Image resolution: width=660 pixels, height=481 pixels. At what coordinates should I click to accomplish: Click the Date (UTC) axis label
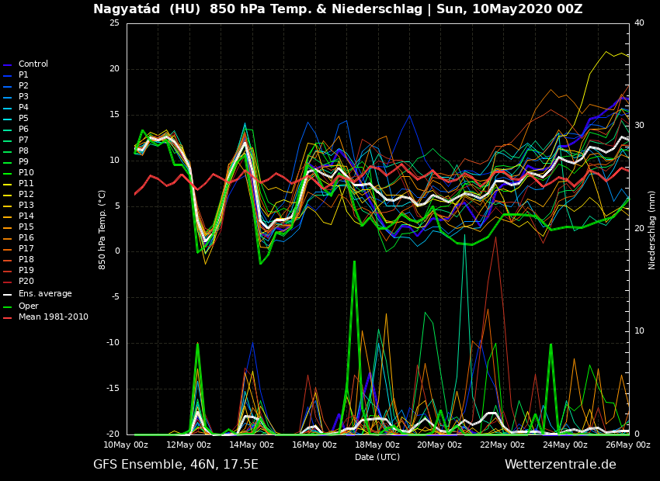coord(377,457)
